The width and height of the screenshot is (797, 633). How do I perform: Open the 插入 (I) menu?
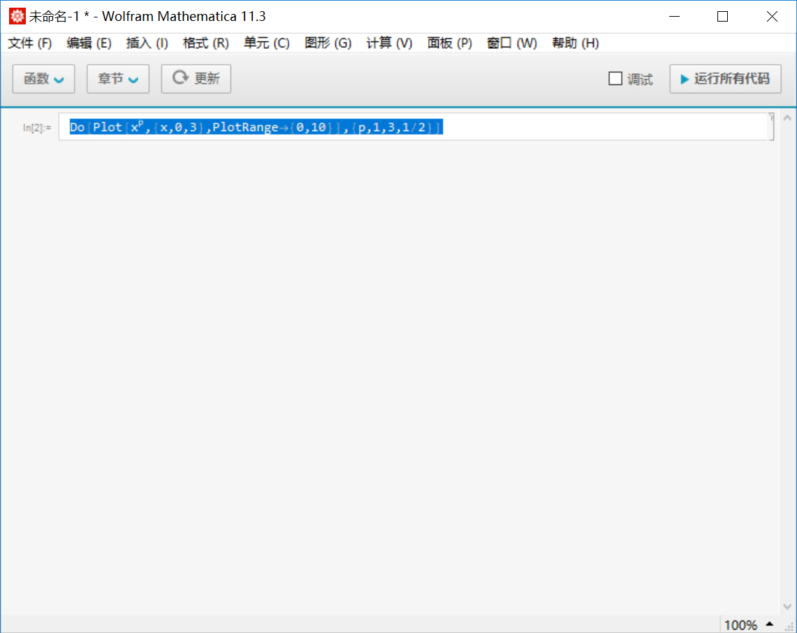click(147, 43)
